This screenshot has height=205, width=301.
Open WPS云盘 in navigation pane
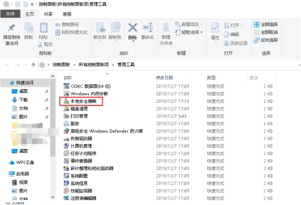(22, 163)
